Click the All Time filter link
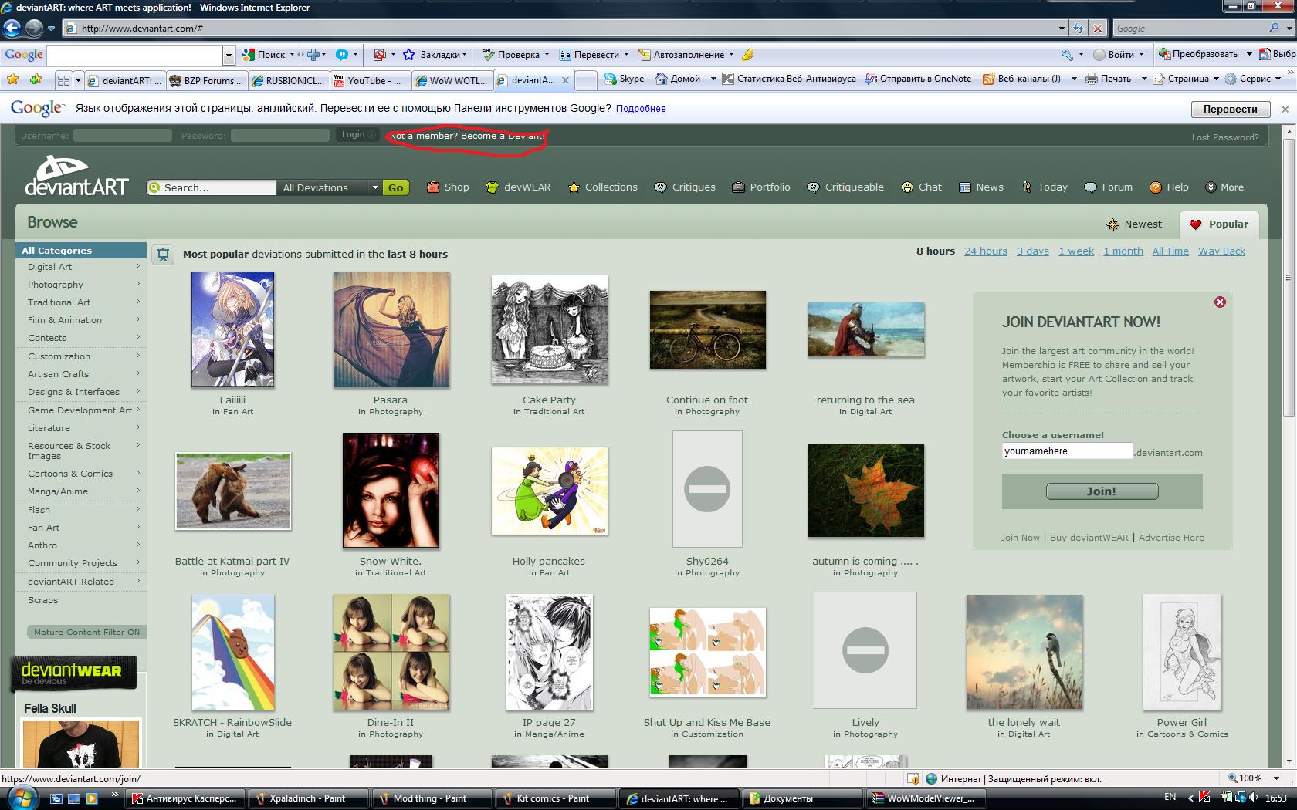 coord(1170,251)
